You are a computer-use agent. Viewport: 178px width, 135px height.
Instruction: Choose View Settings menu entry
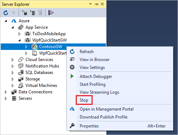click(x=120, y=67)
